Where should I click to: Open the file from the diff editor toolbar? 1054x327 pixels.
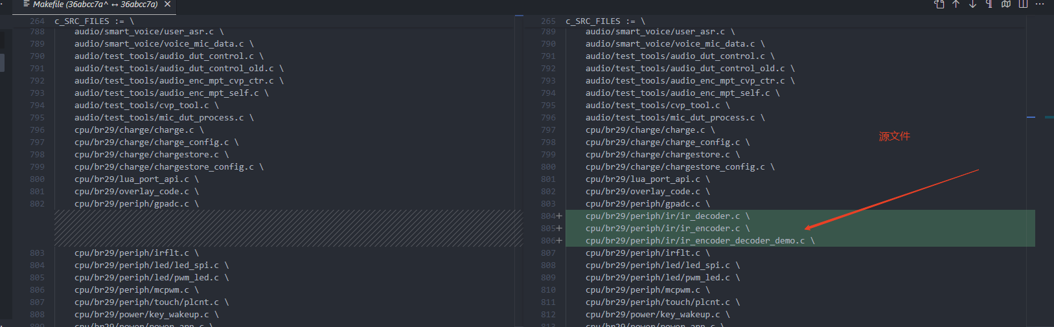939,4
